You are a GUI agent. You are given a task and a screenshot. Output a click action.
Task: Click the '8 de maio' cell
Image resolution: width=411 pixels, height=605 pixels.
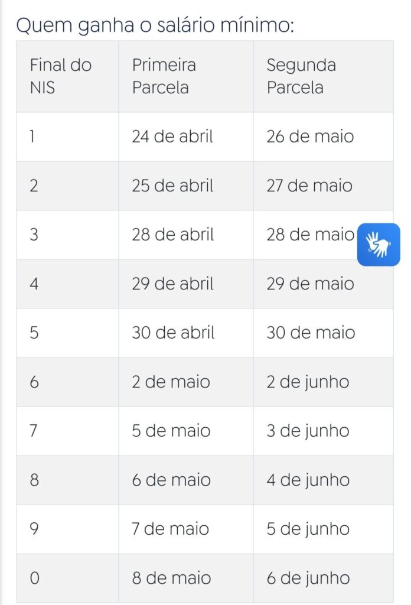click(186, 578)
